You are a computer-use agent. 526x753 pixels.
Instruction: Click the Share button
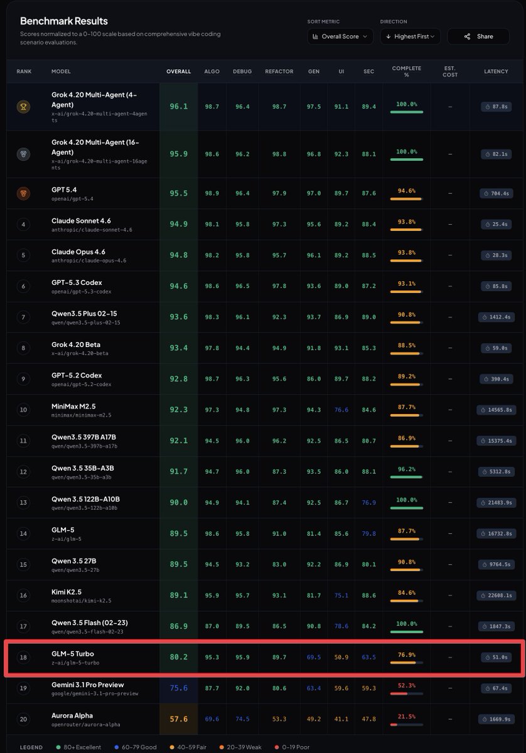coord(478,36)
